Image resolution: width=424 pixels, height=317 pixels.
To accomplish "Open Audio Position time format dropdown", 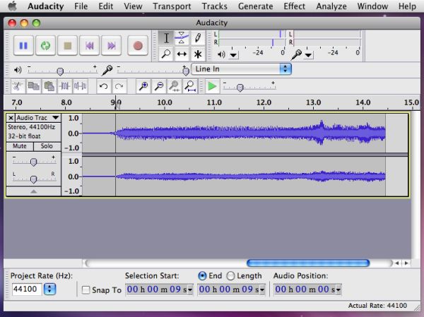I will click(x=338, y=290).
